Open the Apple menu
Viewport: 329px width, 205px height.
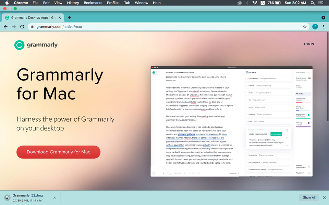tap(7, 3)
